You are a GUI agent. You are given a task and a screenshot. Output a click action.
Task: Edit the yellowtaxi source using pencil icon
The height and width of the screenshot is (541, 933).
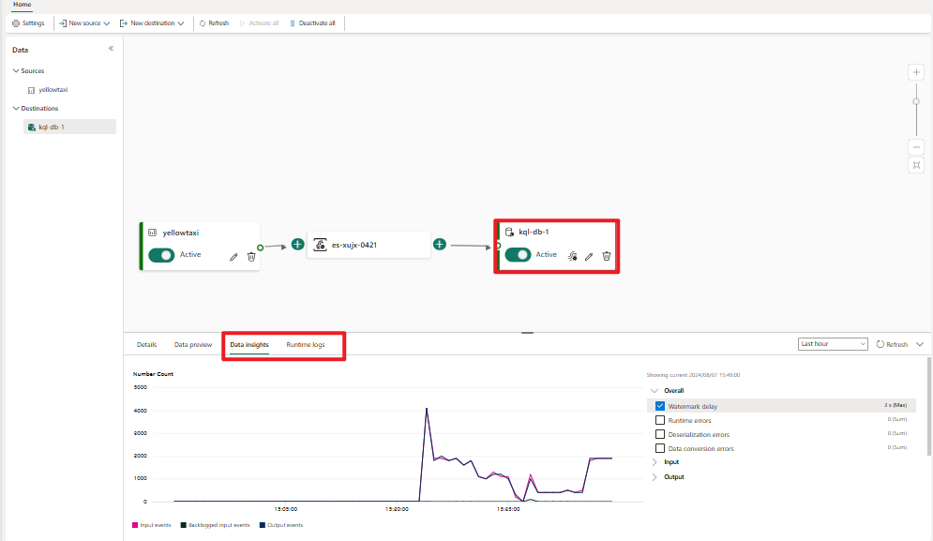pos(233,255)
